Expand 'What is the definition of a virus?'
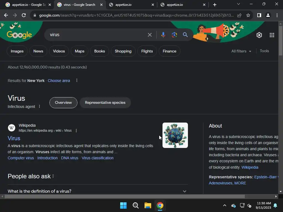283x212 pixels. 98,191
